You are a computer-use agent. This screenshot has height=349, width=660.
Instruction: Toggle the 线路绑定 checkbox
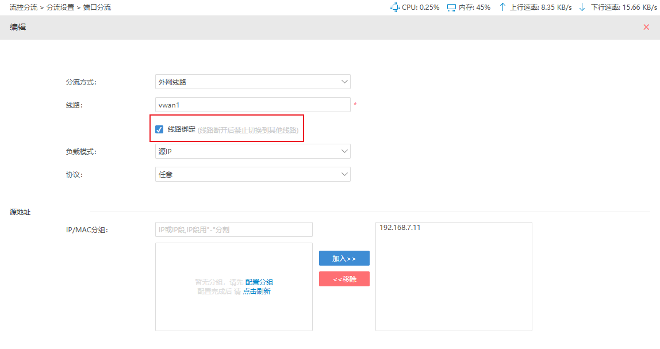point(159,129)
